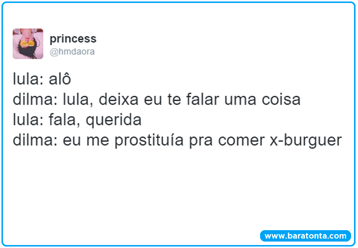The height and width of the screenshot is (248, 358).
Task: Click the princess profile avatar picture
Action: [28, 44]
